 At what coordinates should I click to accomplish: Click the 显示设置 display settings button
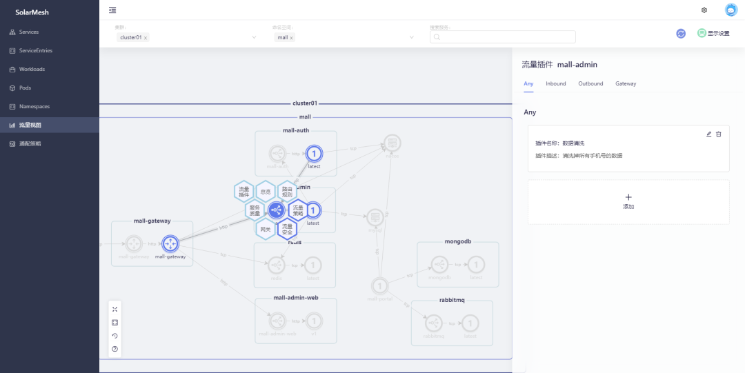click(713, 33)
